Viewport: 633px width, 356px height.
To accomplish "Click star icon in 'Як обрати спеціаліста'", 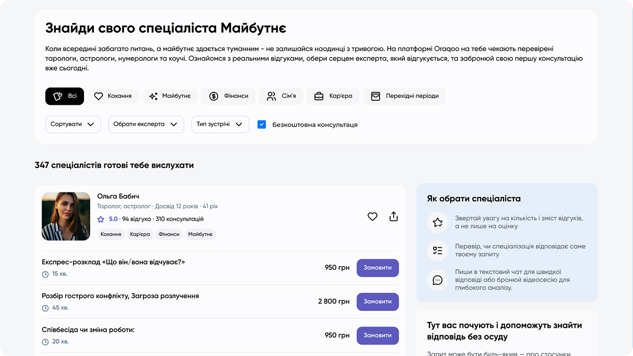I will tap(438, 222).
